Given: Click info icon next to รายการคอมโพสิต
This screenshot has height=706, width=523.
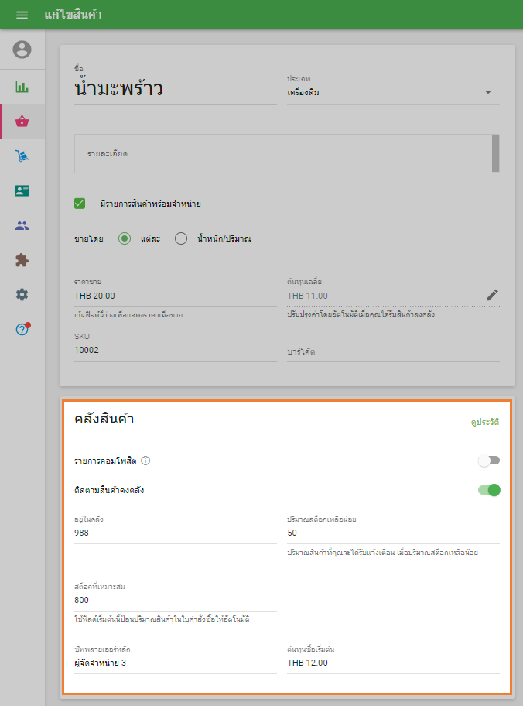Looking at the screenshot, I should pos(145,461).
